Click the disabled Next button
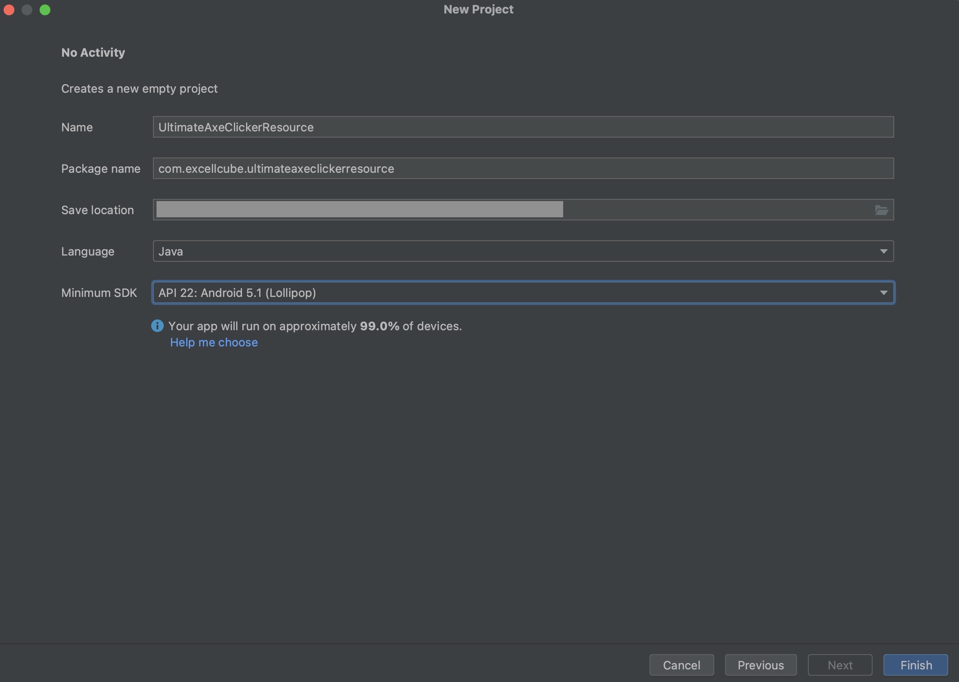959x682 pixels. point(840,665)
